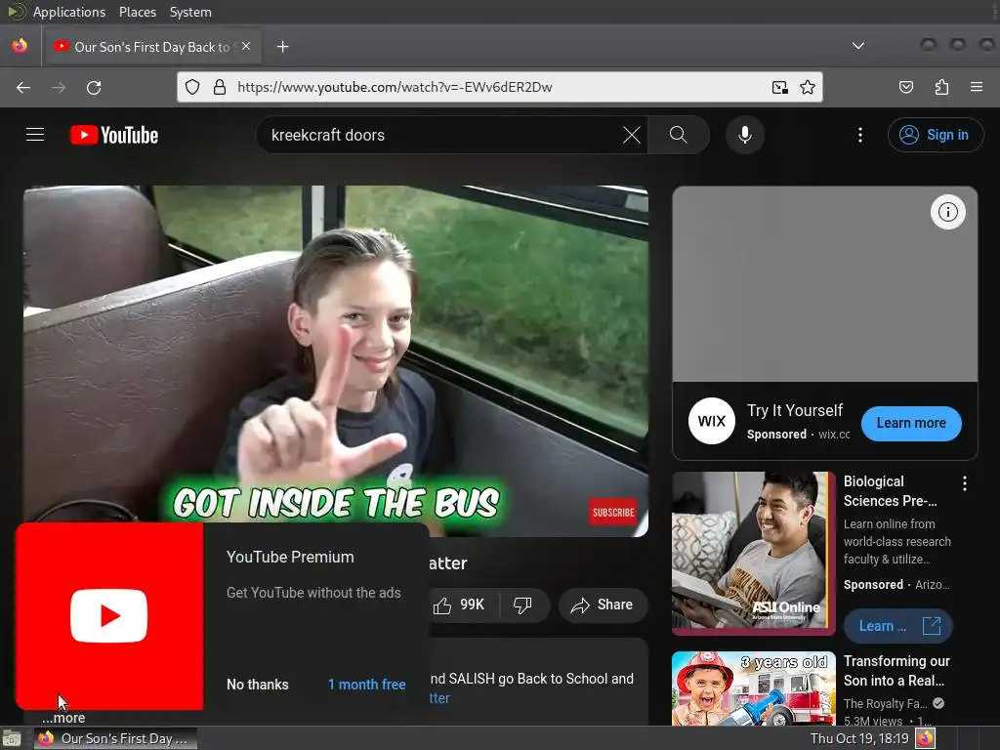The image size is (1000, 750).
Task: Click the ASU Online ad thumbnail
Action: tap(753, 554)
